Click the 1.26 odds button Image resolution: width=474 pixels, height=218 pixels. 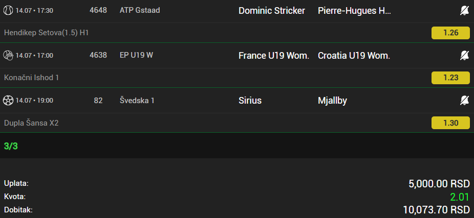pyautogui.click(x=450, y=33)
